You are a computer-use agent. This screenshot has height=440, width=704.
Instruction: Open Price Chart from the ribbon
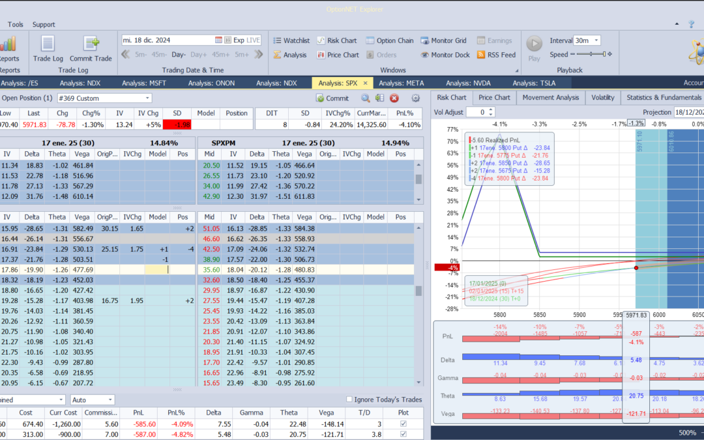[x=338, y=55]
